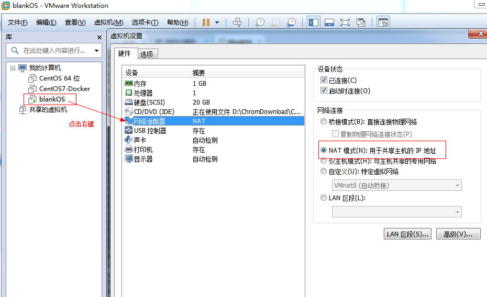The height and width of the screenshot is (297, 487).
Task: Open the LAN segment dropdown
Action: click(396, 212)
